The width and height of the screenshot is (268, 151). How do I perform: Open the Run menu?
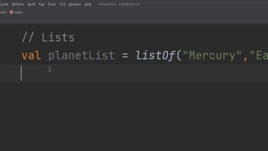coord(41,4)
